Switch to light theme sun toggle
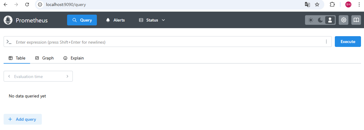364x130 pixels. click(x=311, y=20)
